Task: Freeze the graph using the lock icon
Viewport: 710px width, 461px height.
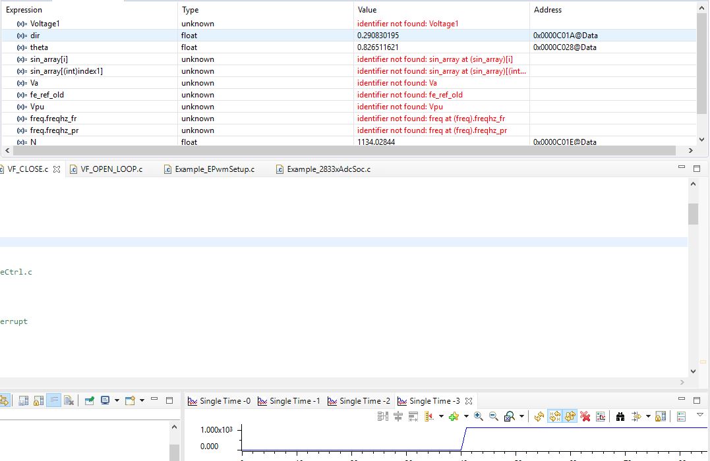Action: [661, 416]
